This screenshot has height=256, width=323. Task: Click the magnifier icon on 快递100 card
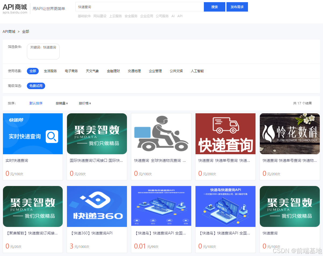point(52,137)
